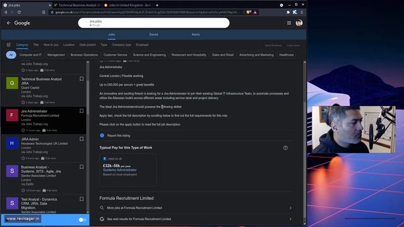Open the browser hamburger menu
The width and height of the screenshot is (404, 227).
(302, 12)
